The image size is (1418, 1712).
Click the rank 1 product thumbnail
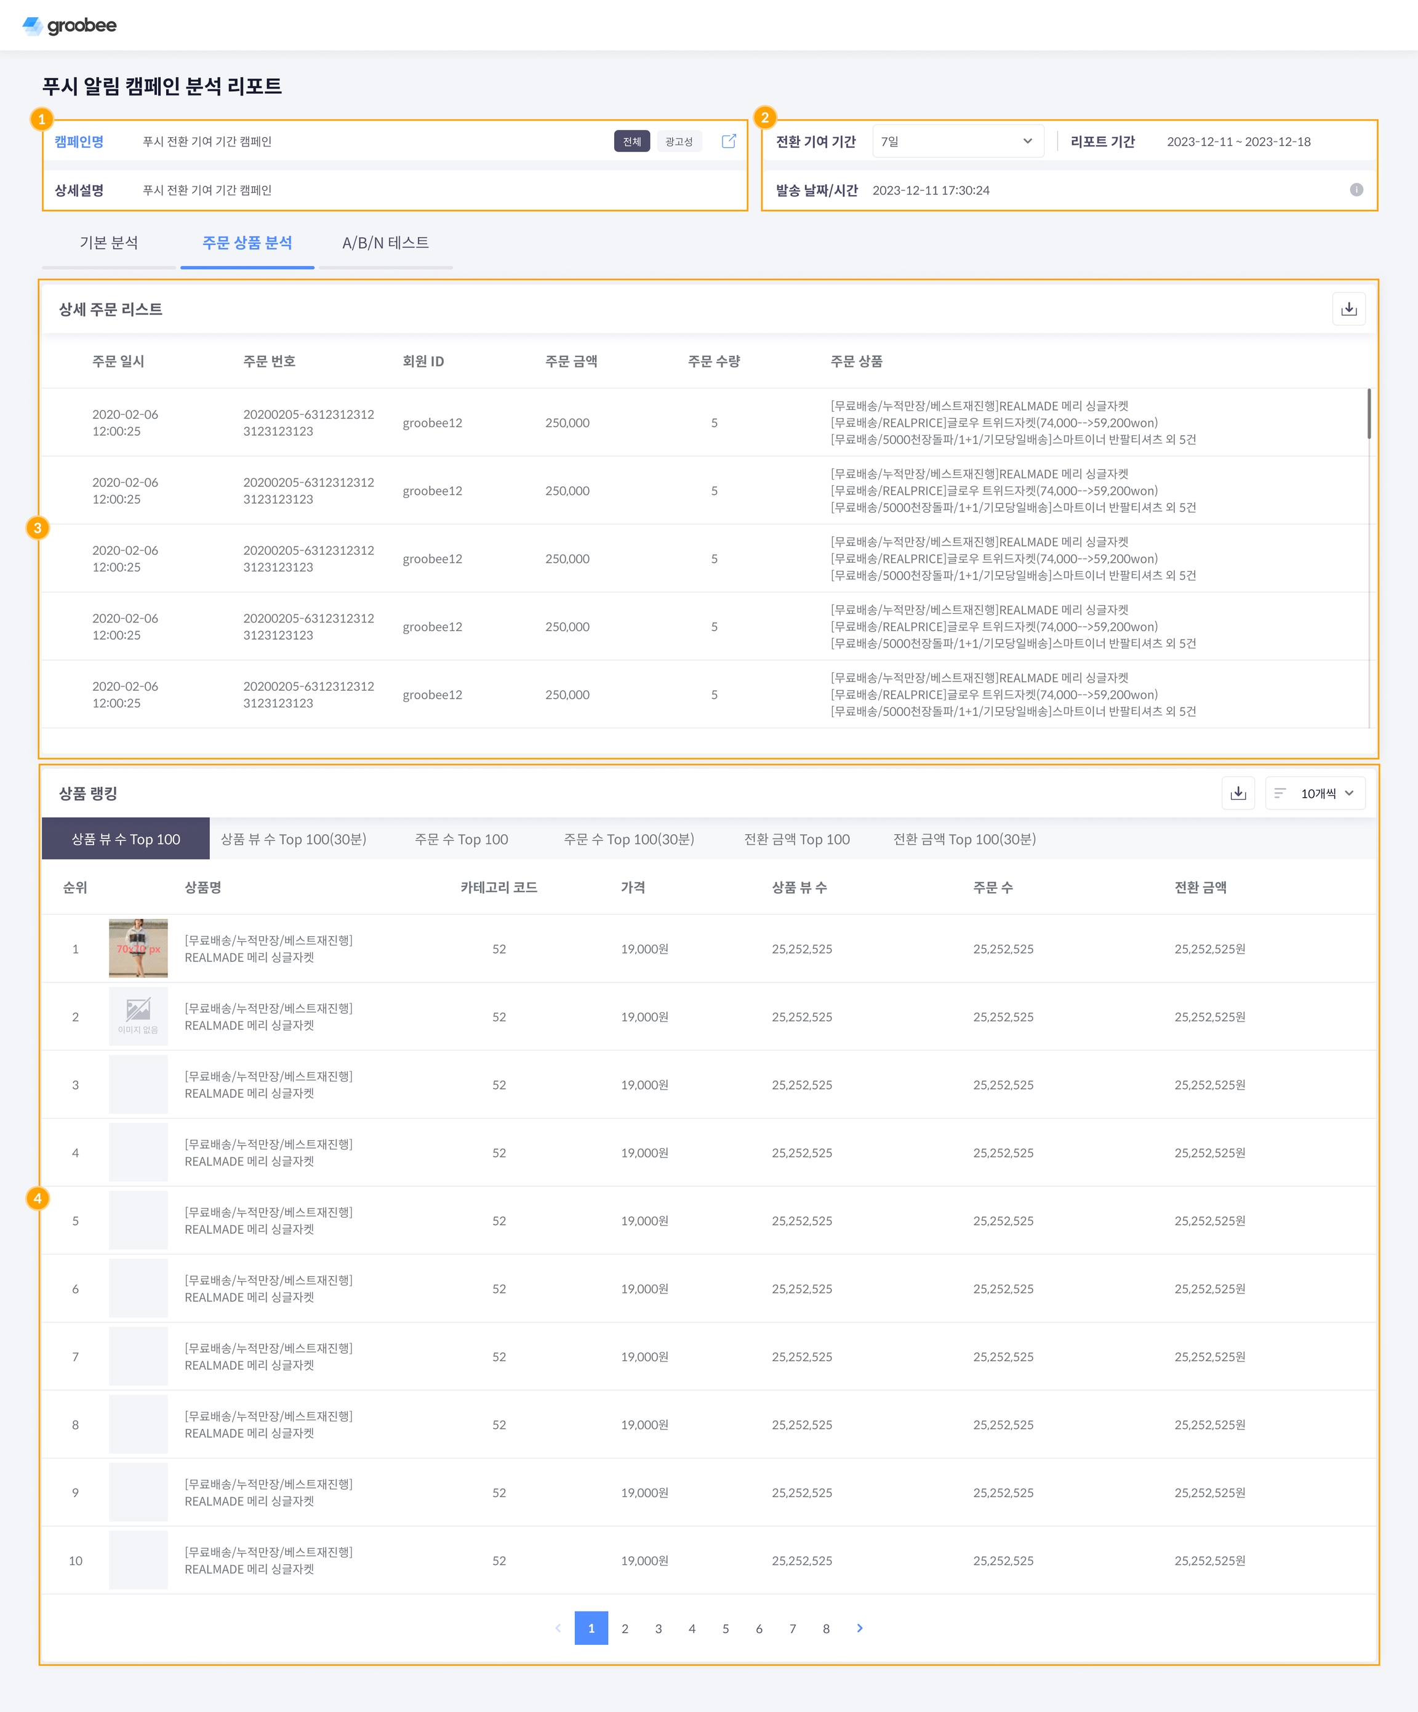138,948
